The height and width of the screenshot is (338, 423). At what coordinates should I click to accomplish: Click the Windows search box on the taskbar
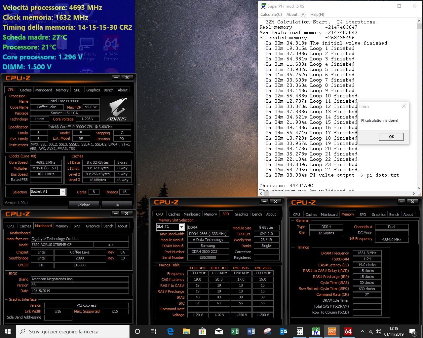click(x=72, y=331)
